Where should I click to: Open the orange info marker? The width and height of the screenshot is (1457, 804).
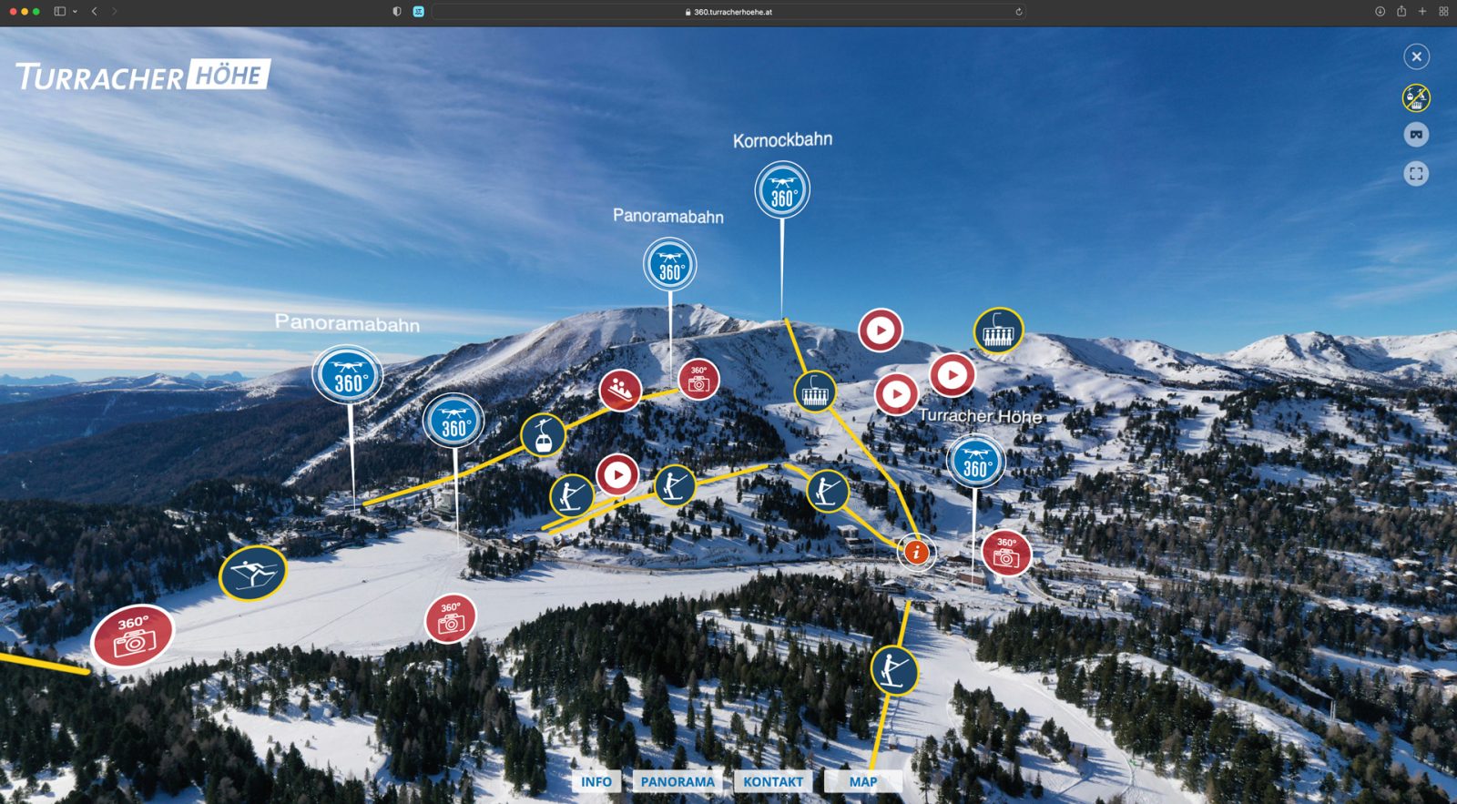click(916, 552)
